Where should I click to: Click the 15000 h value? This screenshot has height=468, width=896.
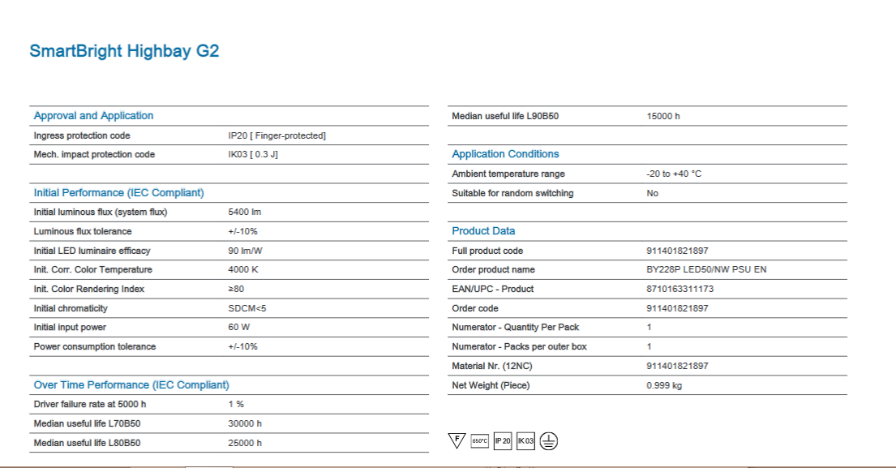pyautogui.click(x=663, y=116)
